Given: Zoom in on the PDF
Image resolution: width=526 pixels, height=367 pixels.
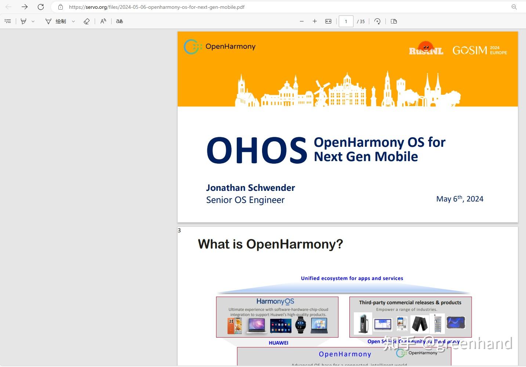Looking at the screenshot, I should 315,21.
